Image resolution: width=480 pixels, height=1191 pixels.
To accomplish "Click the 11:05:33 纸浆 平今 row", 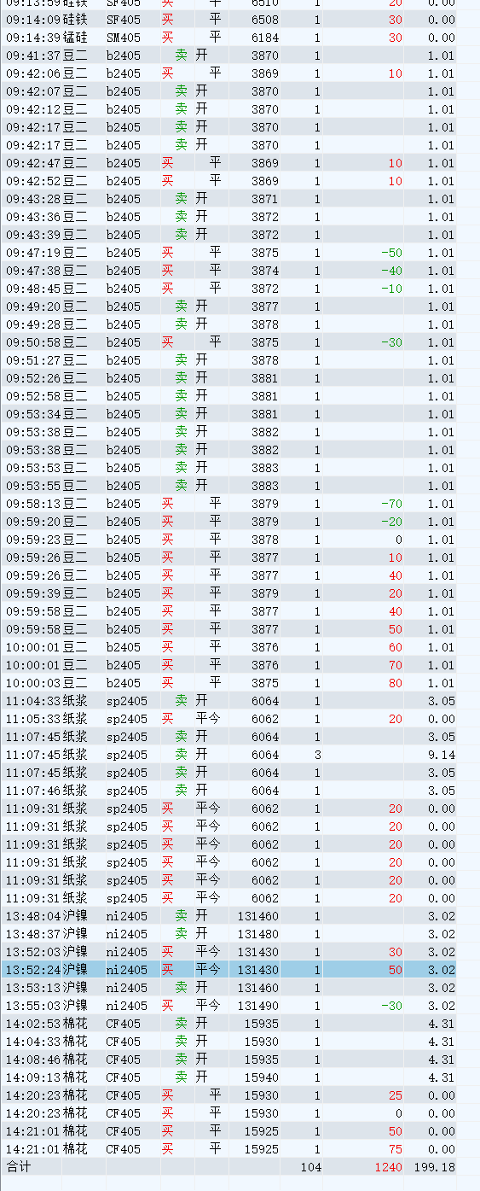I will (x=228, y=719).
